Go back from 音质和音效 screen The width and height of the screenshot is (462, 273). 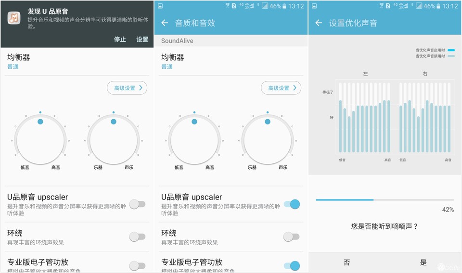(x=165, y=23)
